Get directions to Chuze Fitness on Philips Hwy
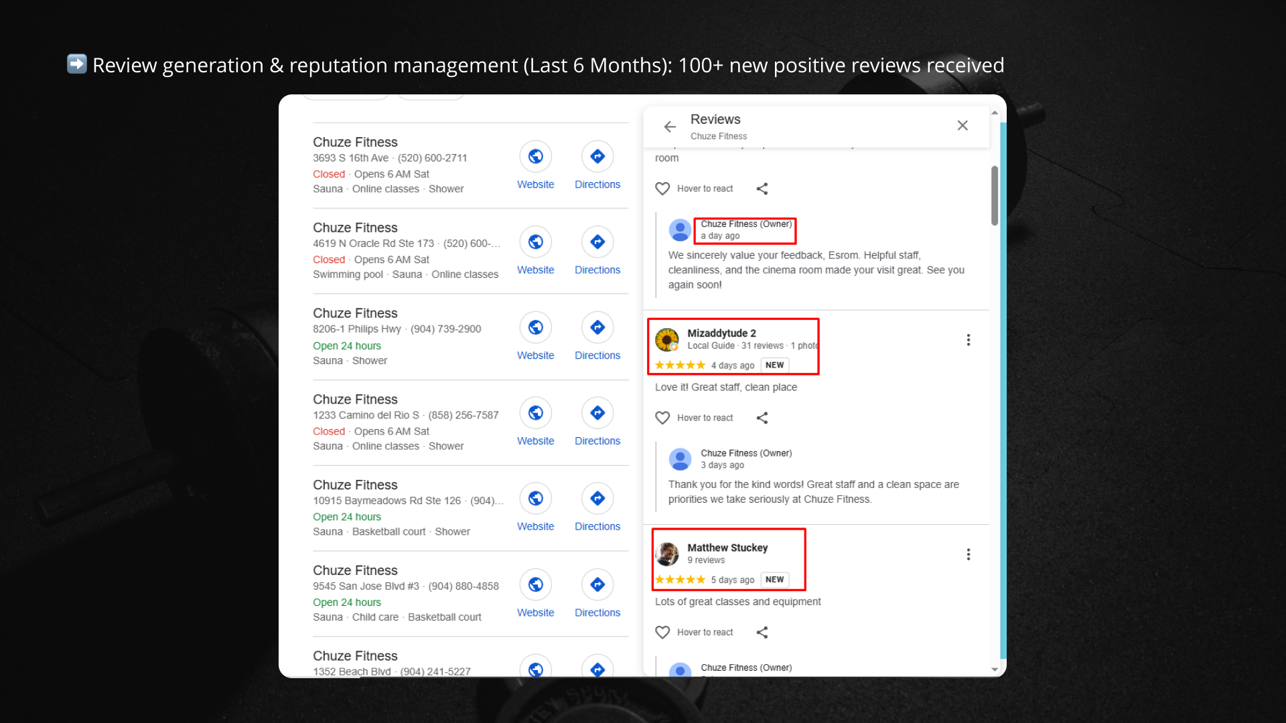This screenshot has height=723, width=1286. (597, 327)
